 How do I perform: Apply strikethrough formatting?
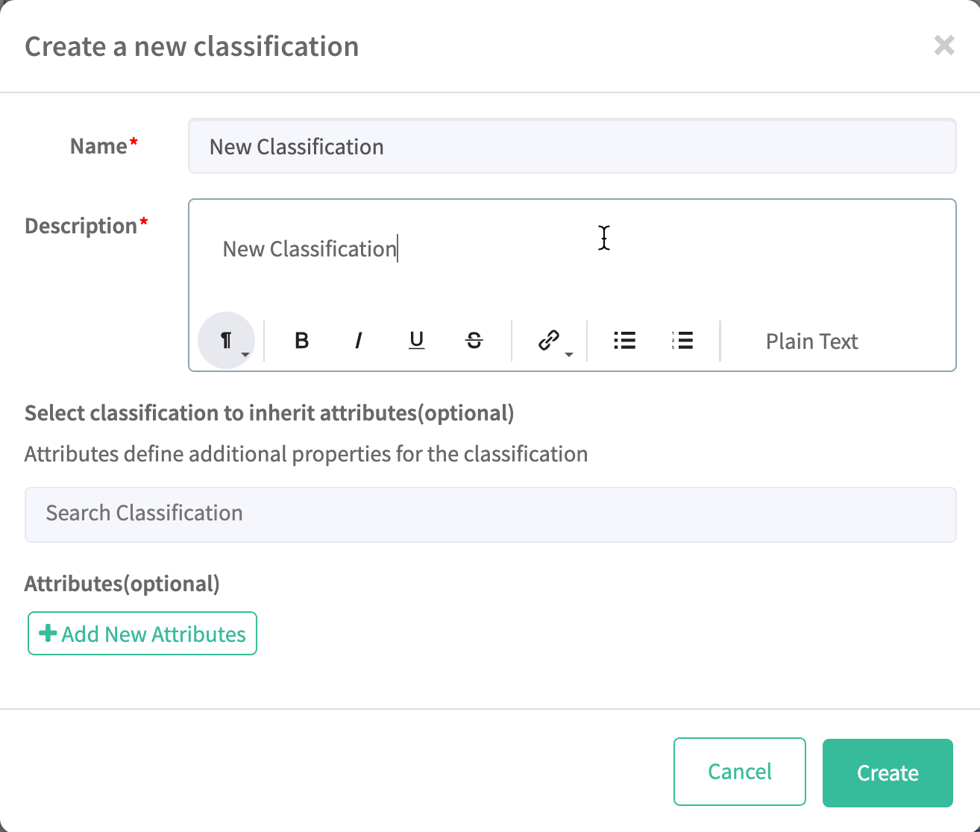(x=474, y=341)
